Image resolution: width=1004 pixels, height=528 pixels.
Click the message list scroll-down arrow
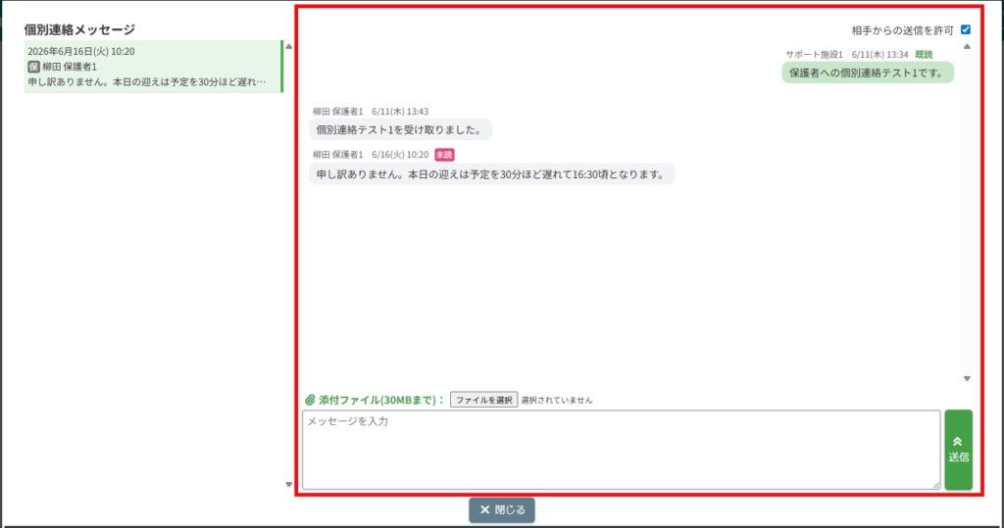click(x=289, y=485)
